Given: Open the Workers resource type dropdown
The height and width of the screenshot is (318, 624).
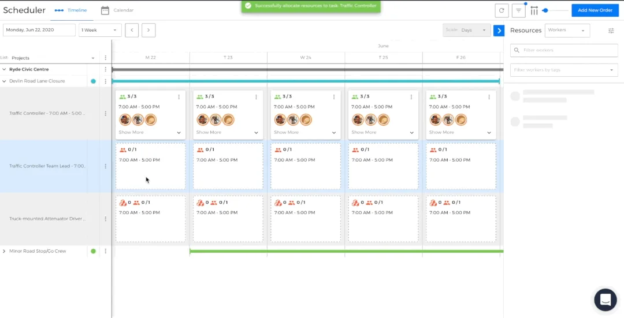Looking at the screenshot, I should [x=567, y=30].
